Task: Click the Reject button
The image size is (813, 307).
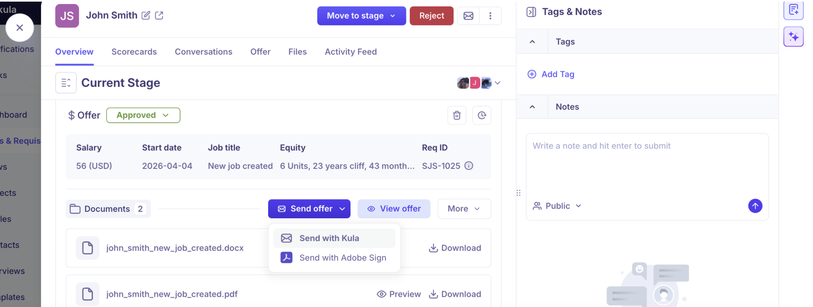Action: click(431, 16)
